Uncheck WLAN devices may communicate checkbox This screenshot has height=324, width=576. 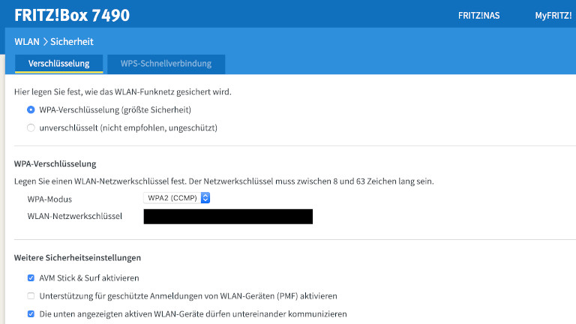(x=31, y=313)
